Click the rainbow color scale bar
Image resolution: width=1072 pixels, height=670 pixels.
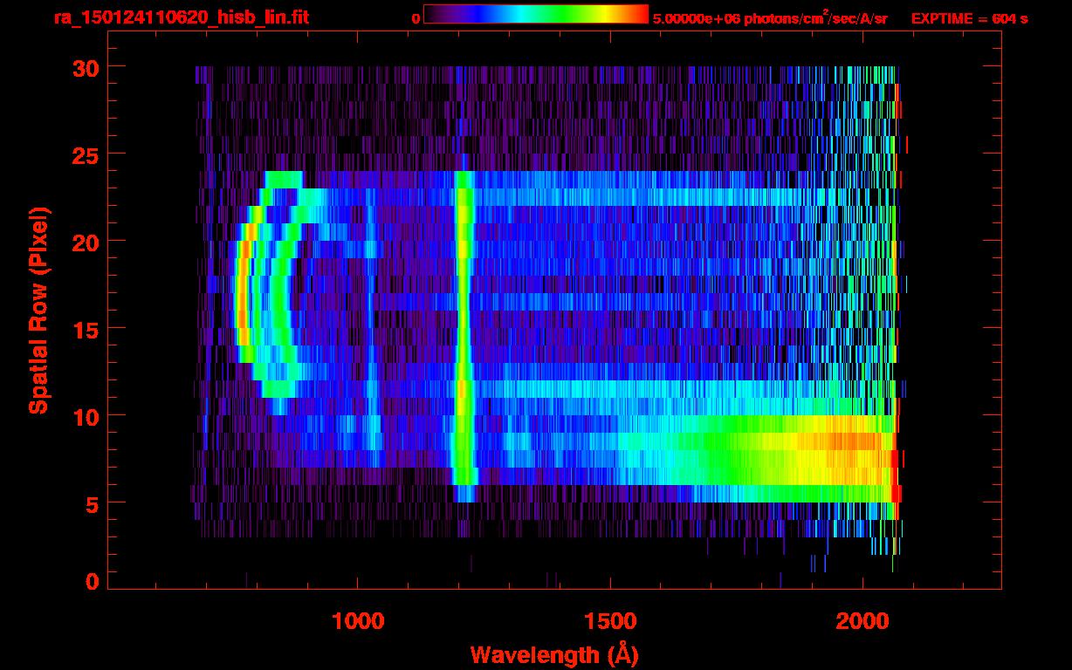[536, 14]
